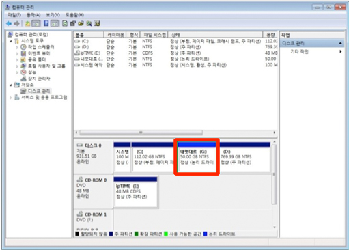Select 공유 폴더 tree item

tap(37, 59)
